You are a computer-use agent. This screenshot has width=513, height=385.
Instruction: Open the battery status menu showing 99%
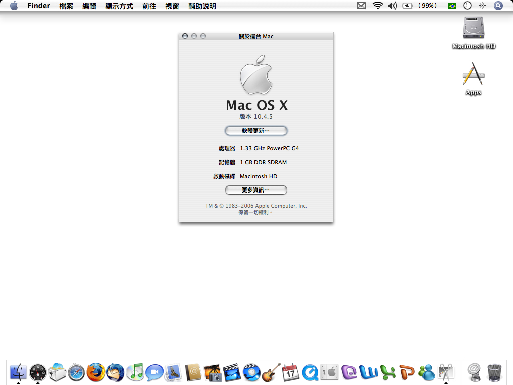click(420, 6)
